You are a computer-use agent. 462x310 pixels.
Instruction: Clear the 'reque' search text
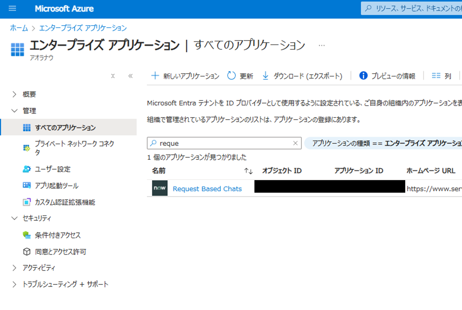(295, 143)
